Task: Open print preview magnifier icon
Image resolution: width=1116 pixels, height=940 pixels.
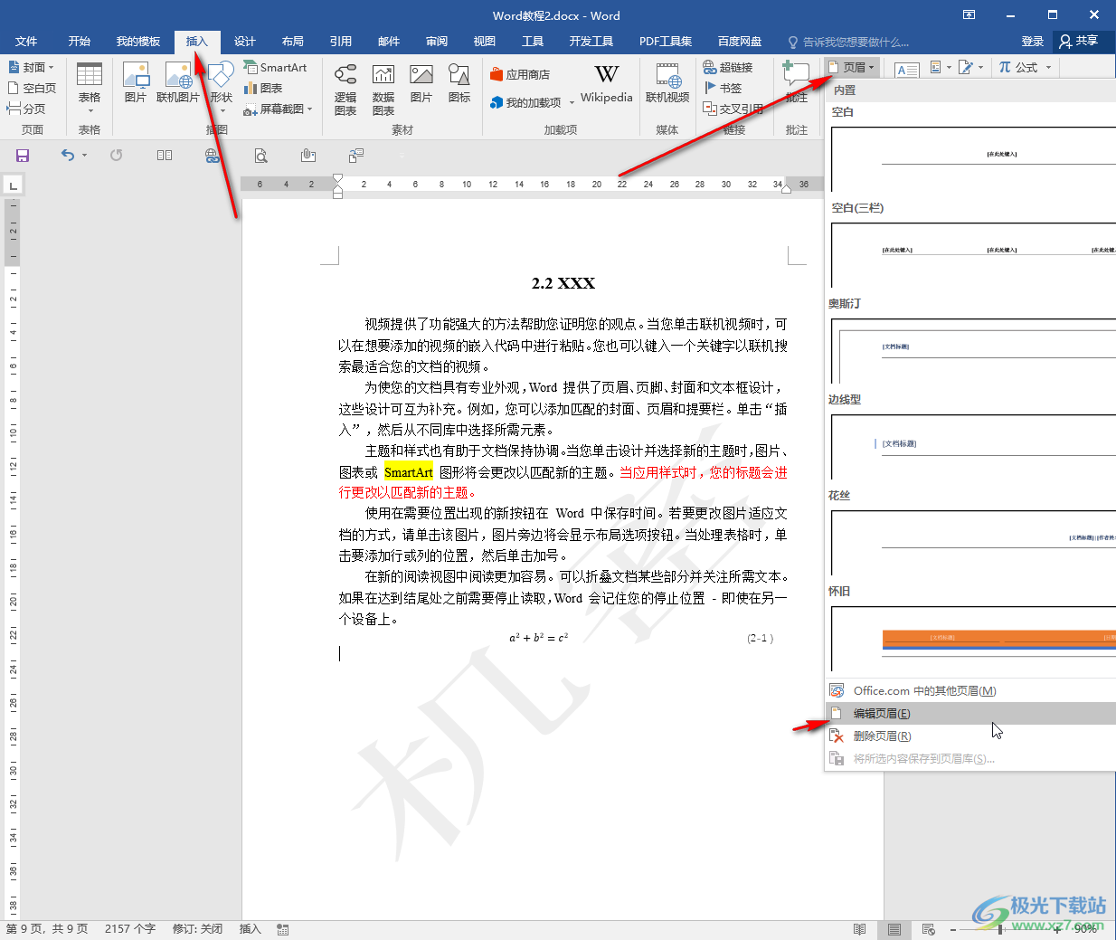Action: tap(260, 156)
